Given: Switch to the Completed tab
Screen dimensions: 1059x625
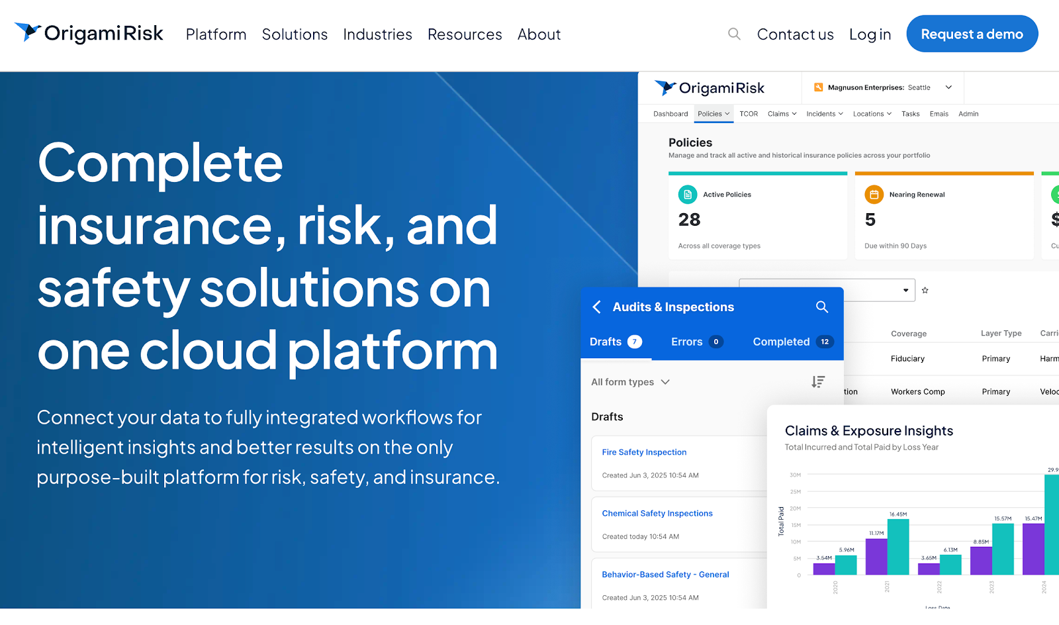Looking at the screenshot, I should tap(792, 342).
